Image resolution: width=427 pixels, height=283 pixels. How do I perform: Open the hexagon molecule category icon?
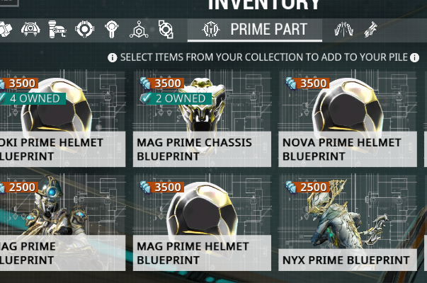[139, 29]
